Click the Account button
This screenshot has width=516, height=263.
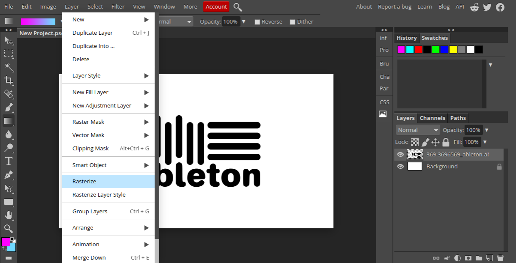point(216,6)
